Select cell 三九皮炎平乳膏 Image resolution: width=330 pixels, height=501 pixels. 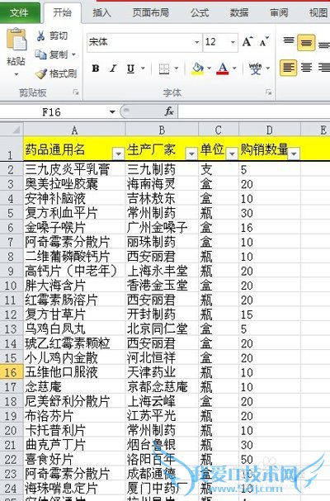click(x=74, y=169)
